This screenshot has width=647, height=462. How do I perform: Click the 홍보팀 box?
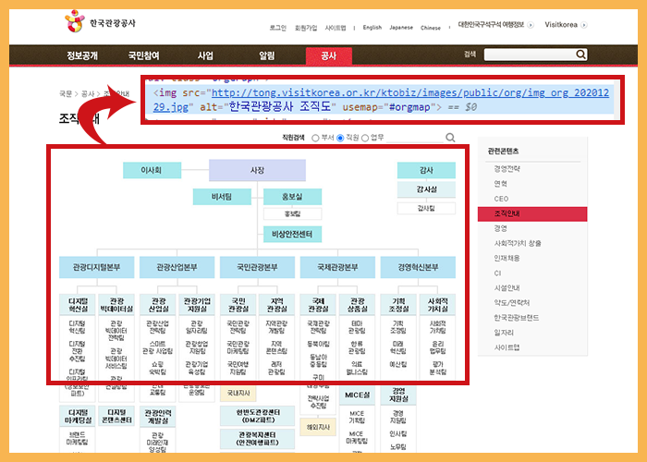[293, 213]
